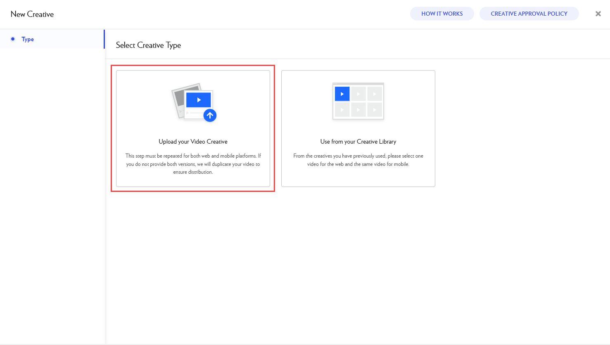Click top-middle gray tile in library grid icon
The height and width of the screenshot is (345, 610).
point(358,94)
